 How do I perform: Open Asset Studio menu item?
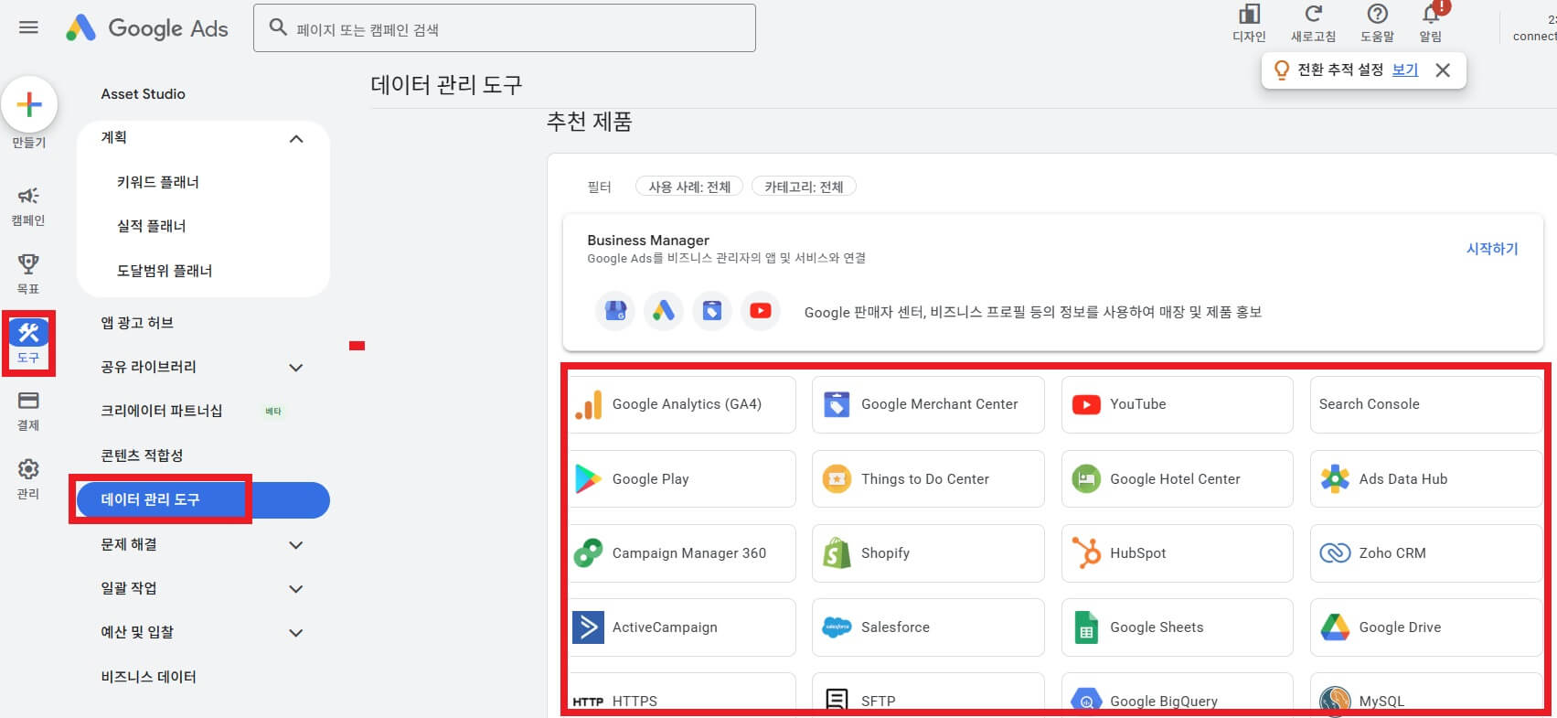pos(144,93)
